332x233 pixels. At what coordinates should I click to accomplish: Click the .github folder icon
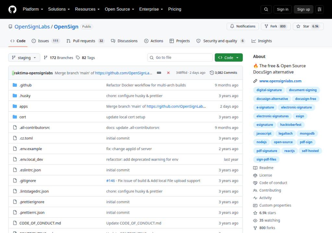pyautogui.click(x=15, y=85)
